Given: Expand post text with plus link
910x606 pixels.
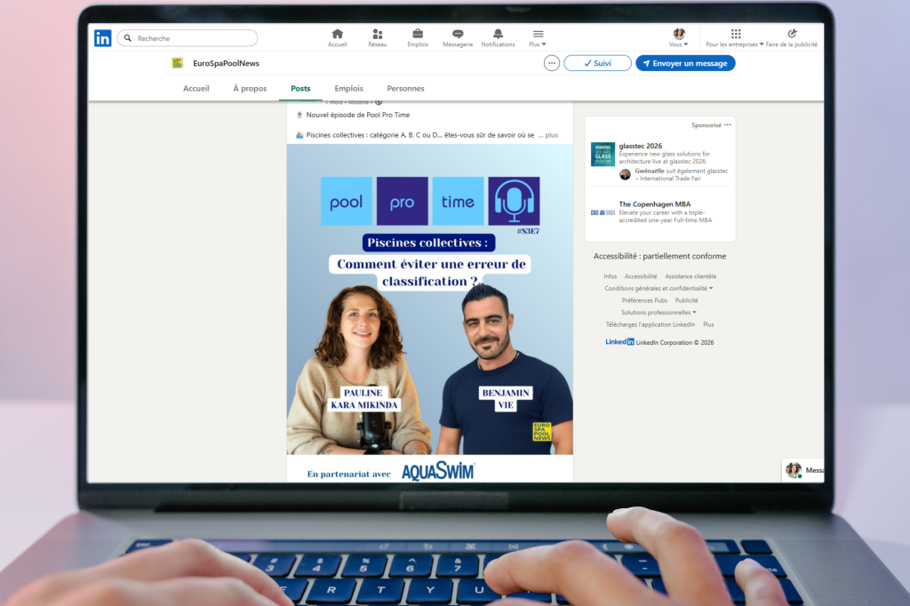Looking at the screenshot, I should pos(551,135).
